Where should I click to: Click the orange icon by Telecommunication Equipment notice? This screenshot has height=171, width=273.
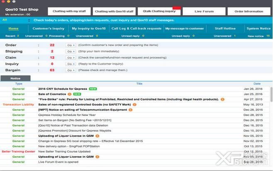point(131,110)
